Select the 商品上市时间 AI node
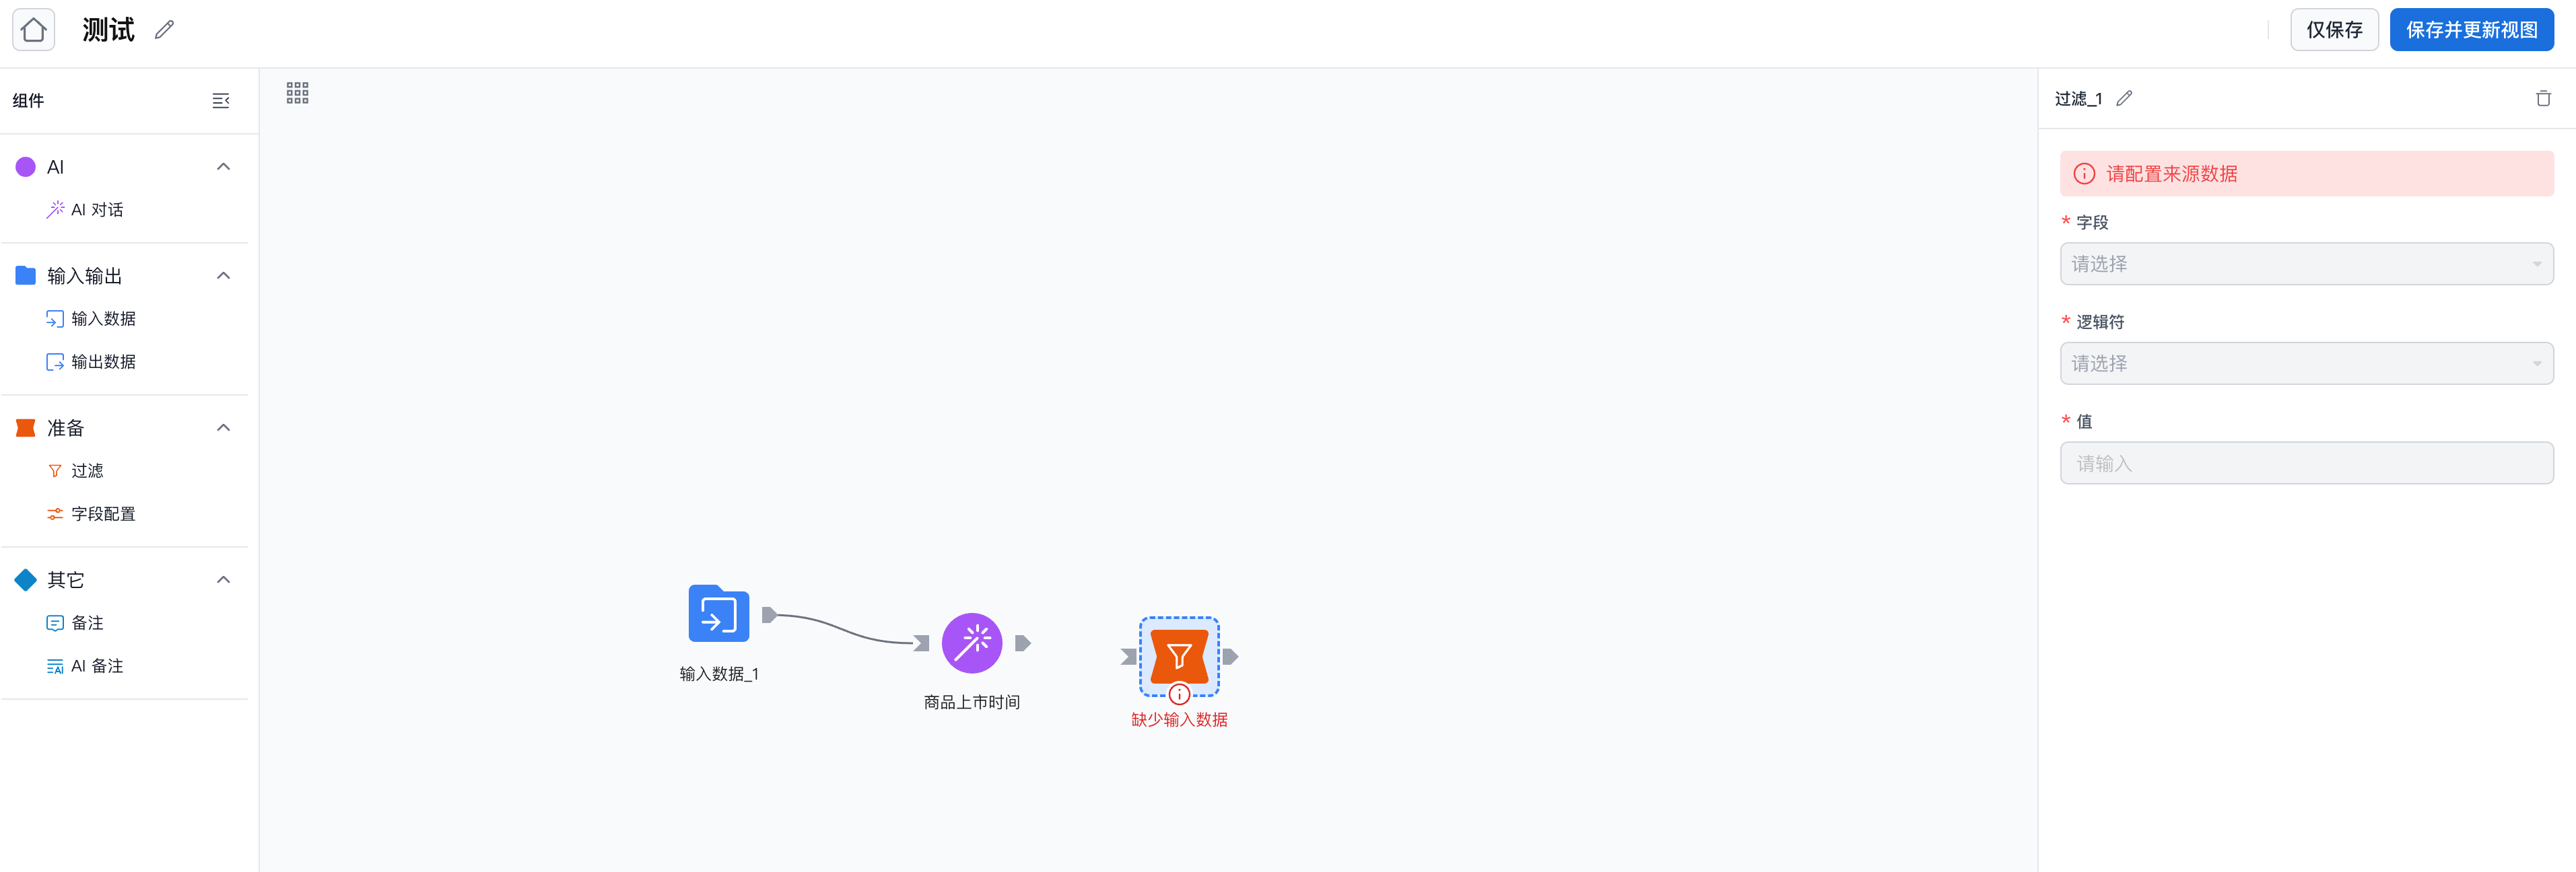Image resolution: width=2576 pixels, height=872 pixels. click(x=971, y=643)
